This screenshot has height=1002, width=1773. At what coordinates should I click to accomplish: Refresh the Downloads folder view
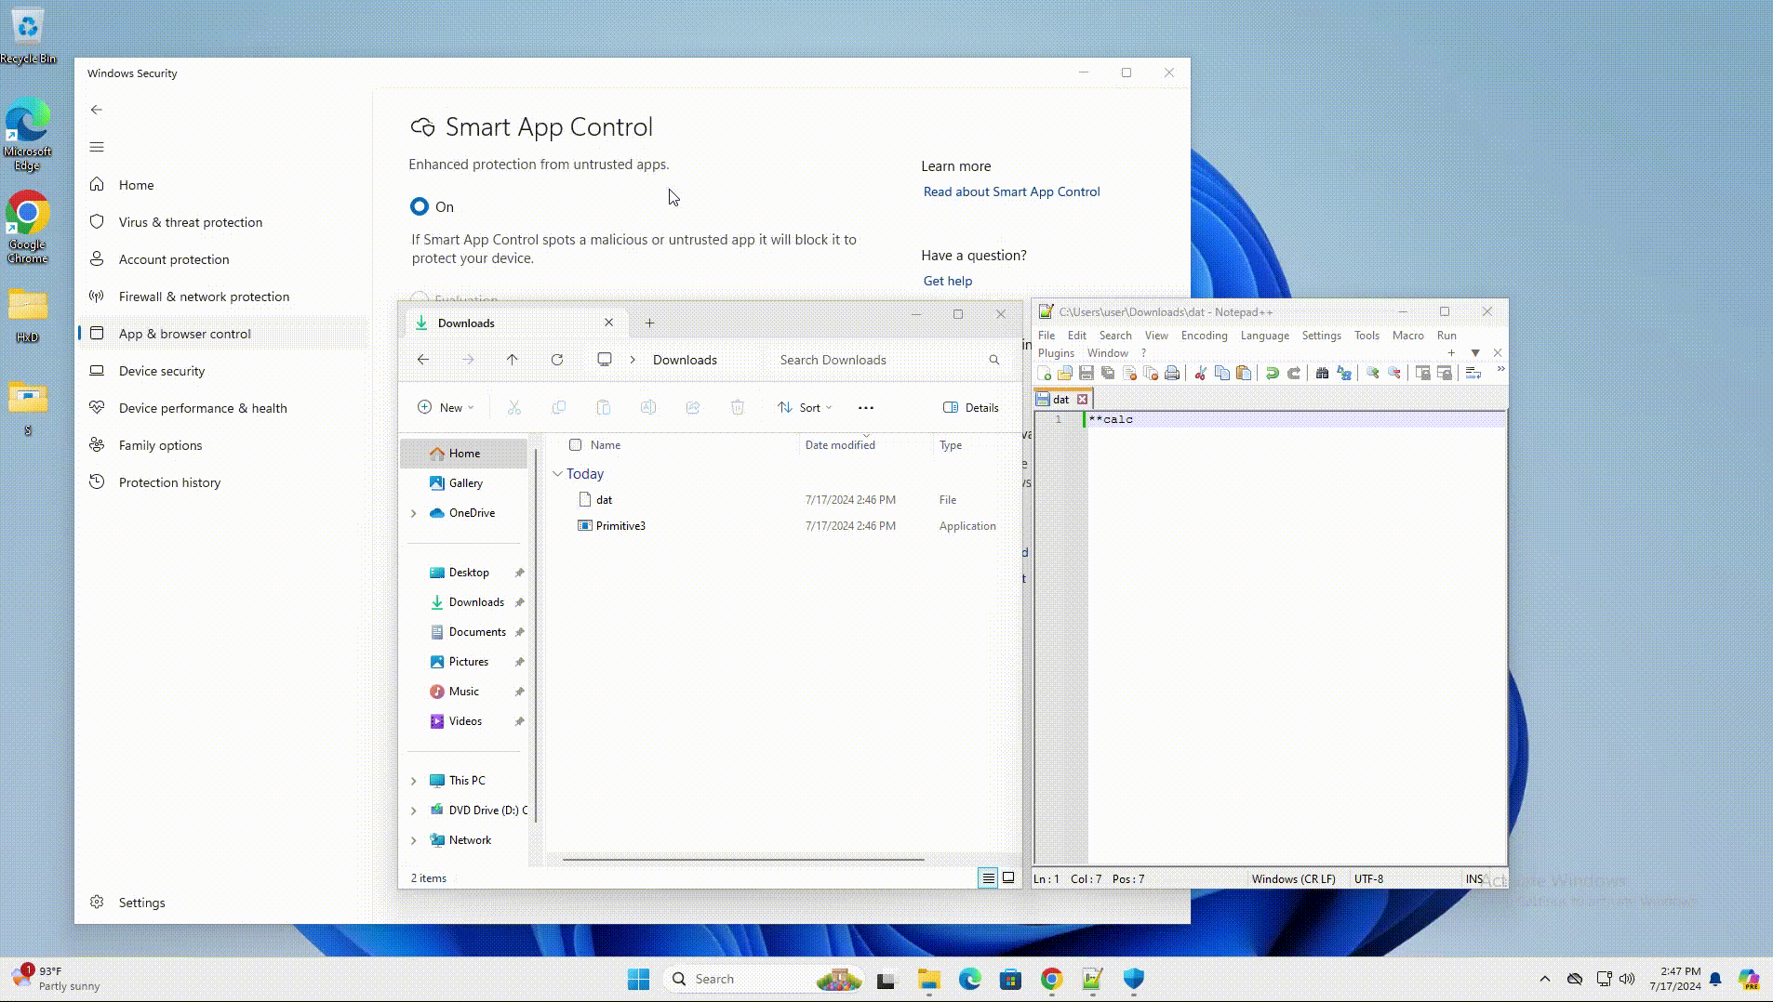point(557,360)
